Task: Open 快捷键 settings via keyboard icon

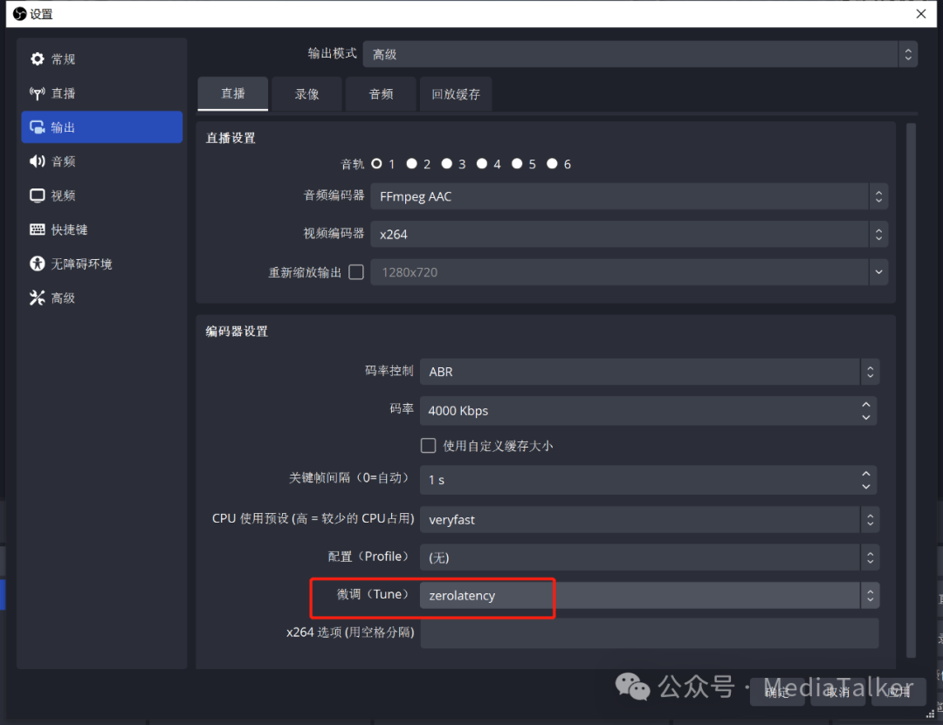Action: coord(38,229)
